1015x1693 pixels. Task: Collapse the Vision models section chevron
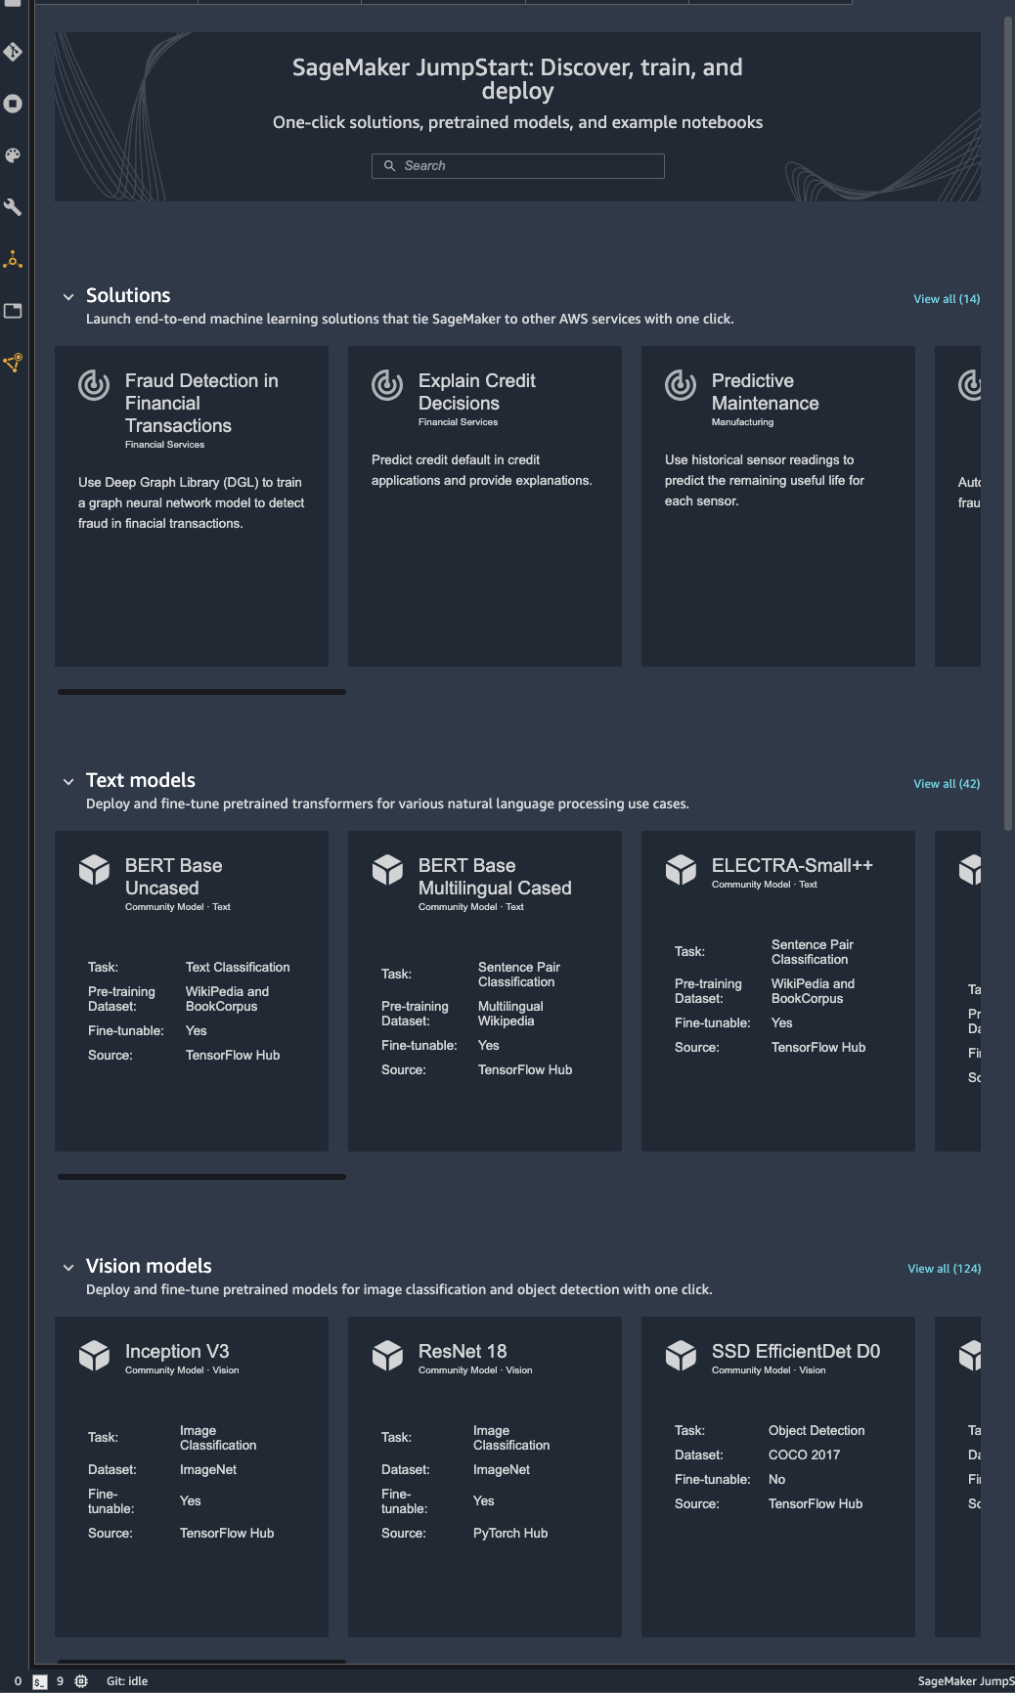tap(68, 1267)
